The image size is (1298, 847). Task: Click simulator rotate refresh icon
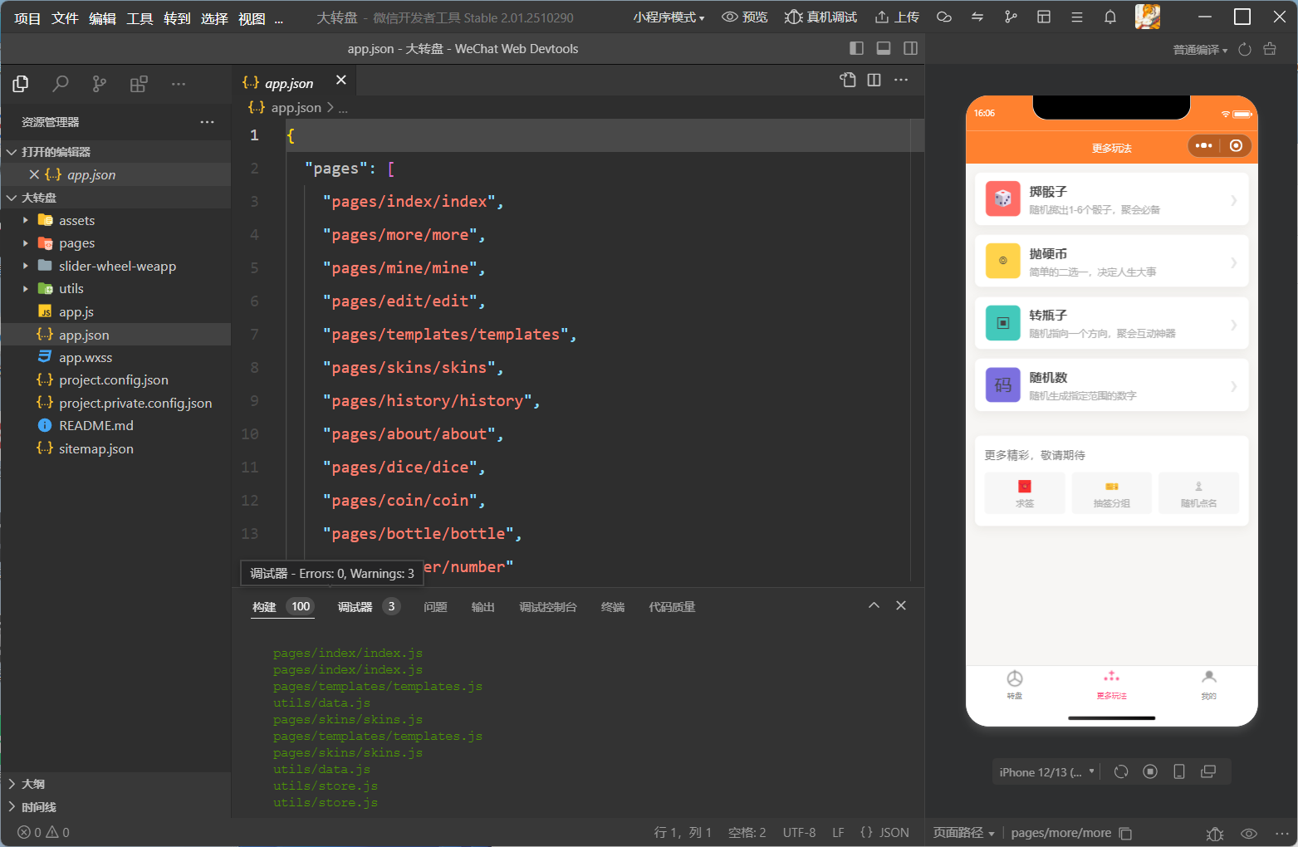tap(1121, 772)
